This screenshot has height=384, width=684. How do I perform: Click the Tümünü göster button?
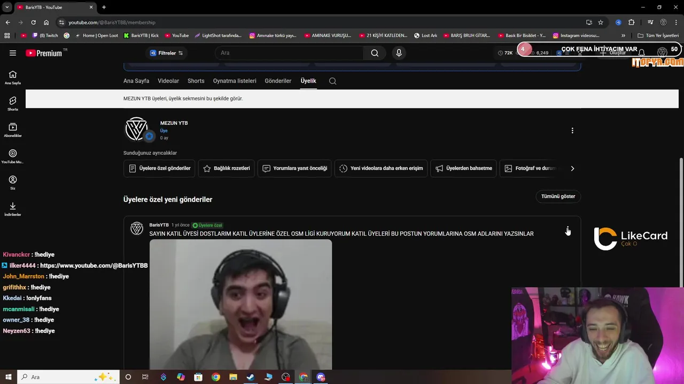558,196
